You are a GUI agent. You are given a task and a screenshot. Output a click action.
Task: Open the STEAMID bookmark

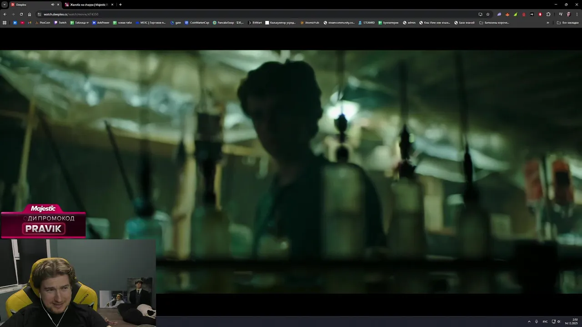tap(367, 22)
